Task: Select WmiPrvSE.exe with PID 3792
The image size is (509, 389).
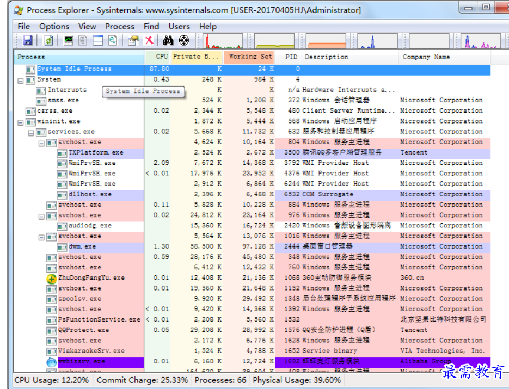Action: pos(252,163)
